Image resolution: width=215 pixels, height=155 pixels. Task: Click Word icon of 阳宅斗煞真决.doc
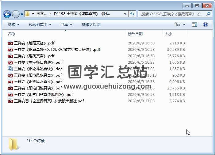coord(10,69)
